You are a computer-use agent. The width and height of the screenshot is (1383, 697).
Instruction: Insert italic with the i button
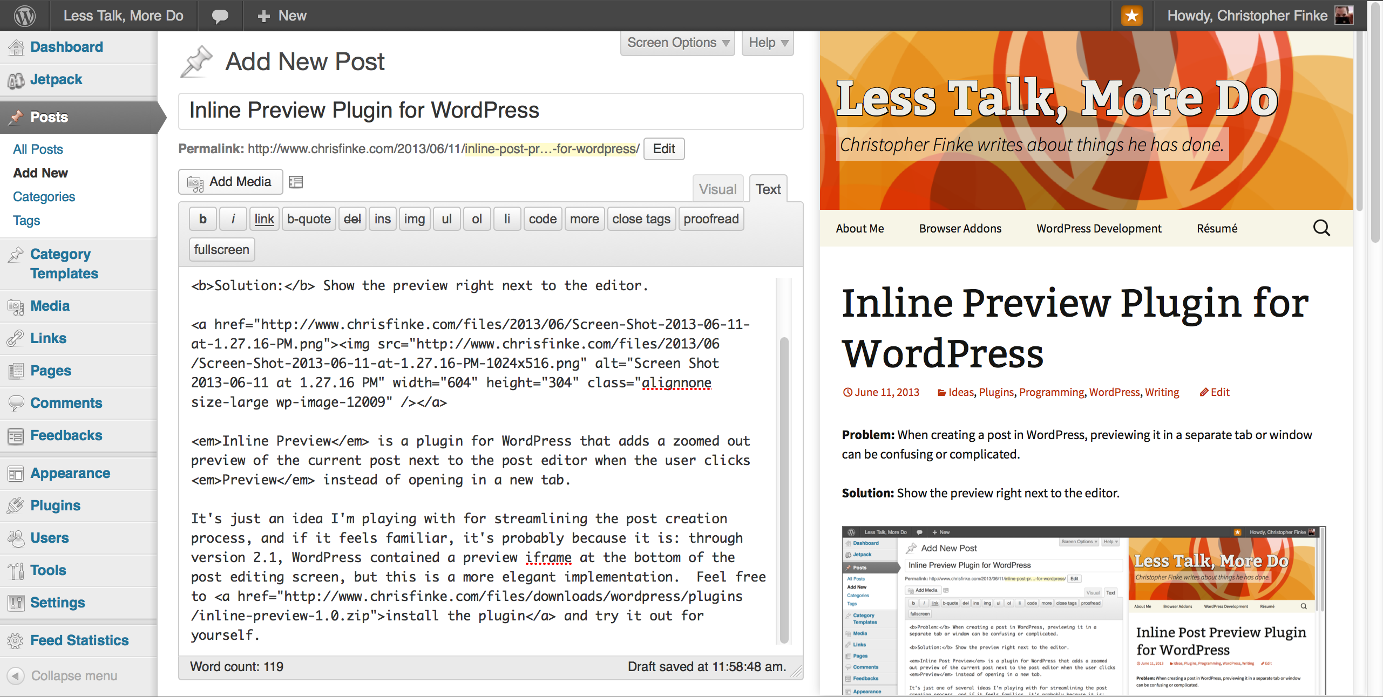point(233,219)
